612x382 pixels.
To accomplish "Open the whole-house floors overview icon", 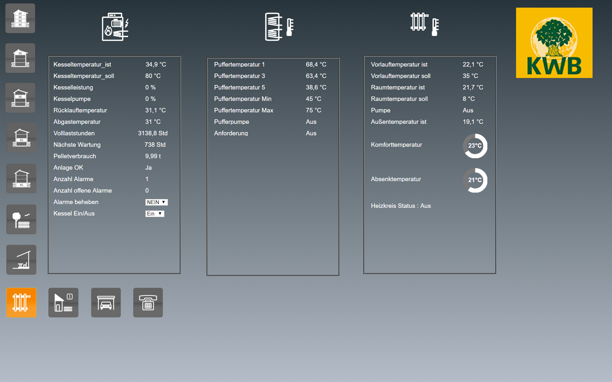I will coord(20,18).
